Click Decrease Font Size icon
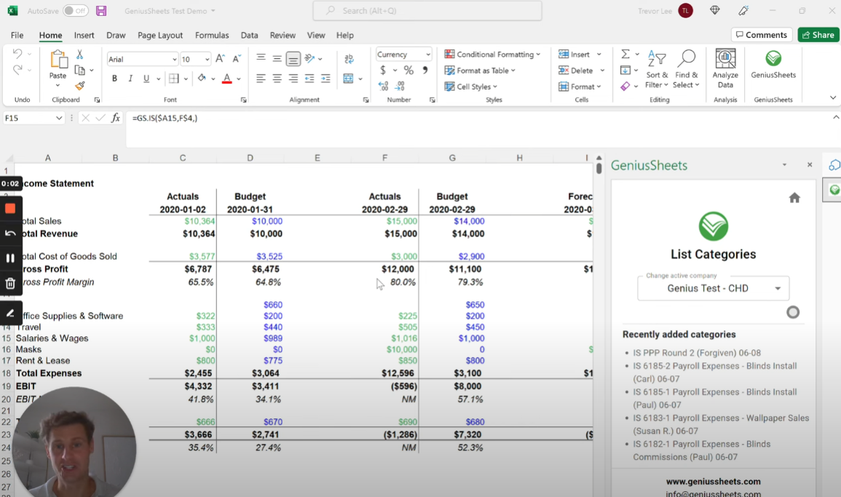 coord(237,59)
